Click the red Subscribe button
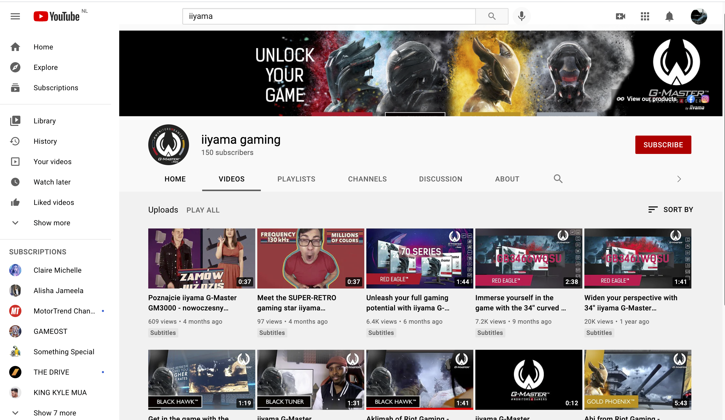 (663, 145)
